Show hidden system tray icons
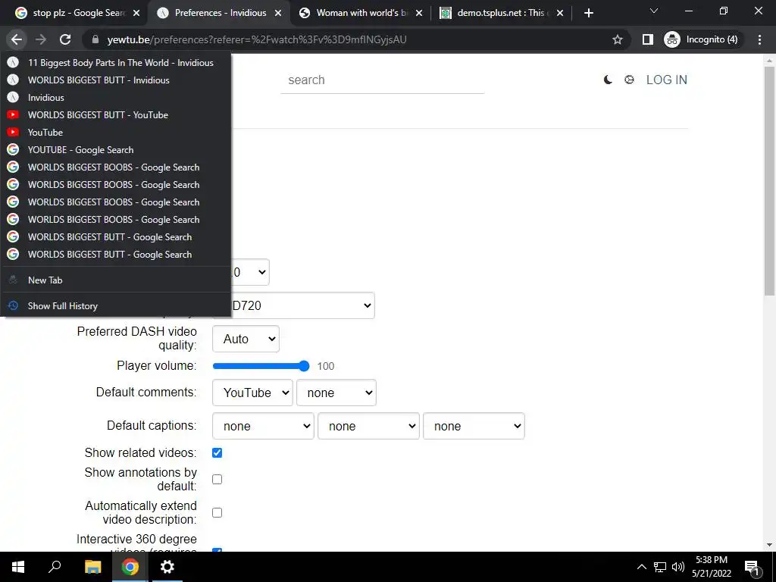The image size is (776, 582). pyautogui.click(x=641, y=567)
